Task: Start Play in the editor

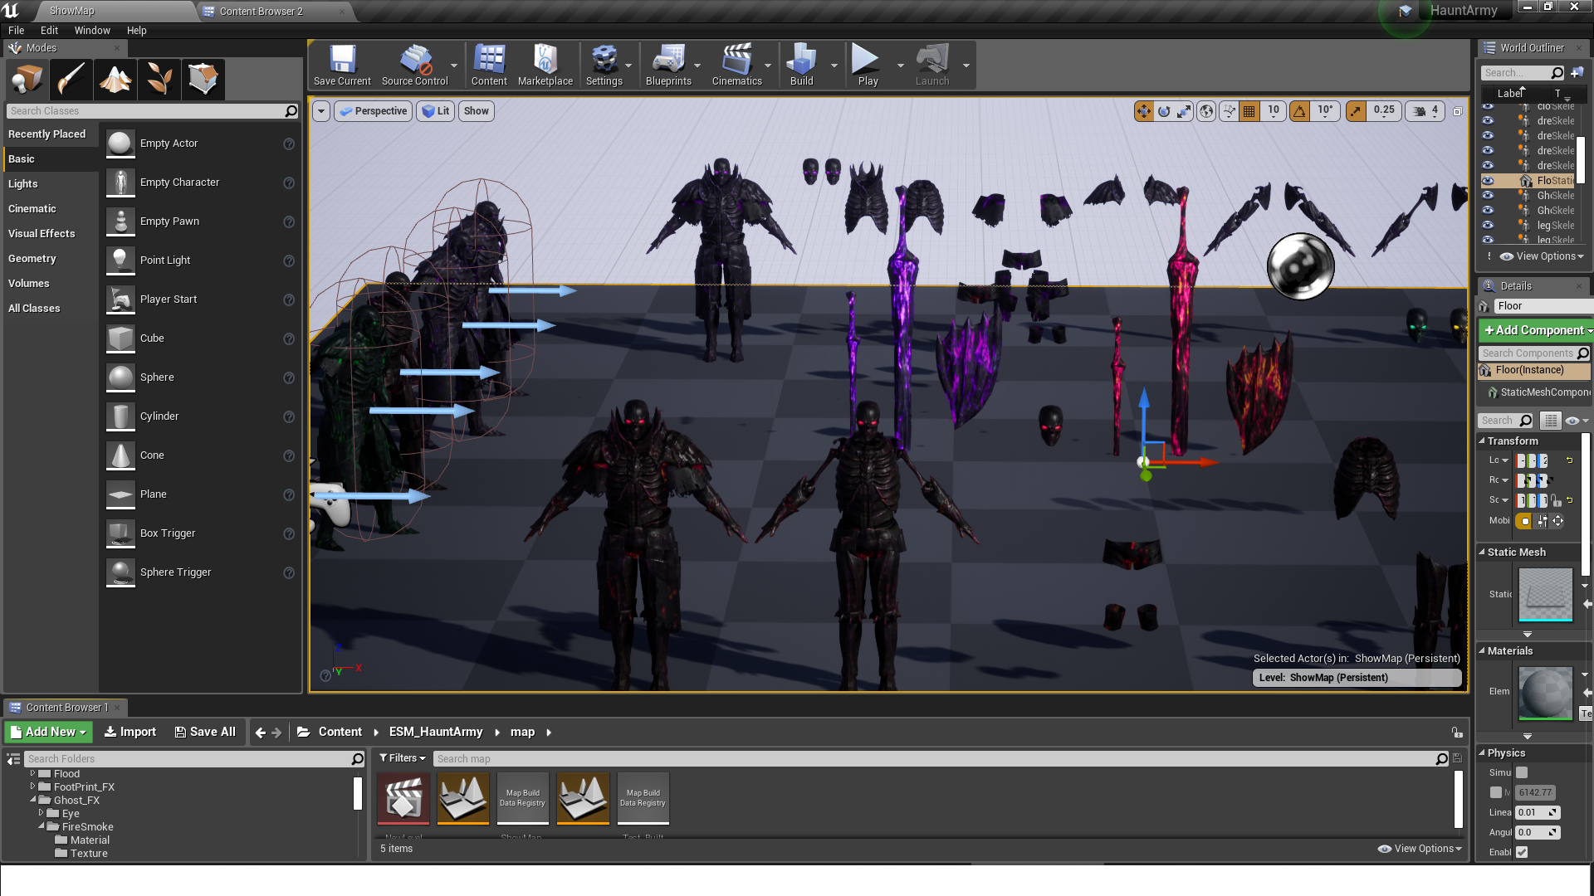Action: pyautogui.click(x=868, y=66)
